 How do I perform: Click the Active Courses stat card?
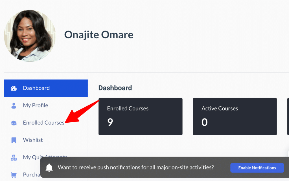(x=235, y=116)
